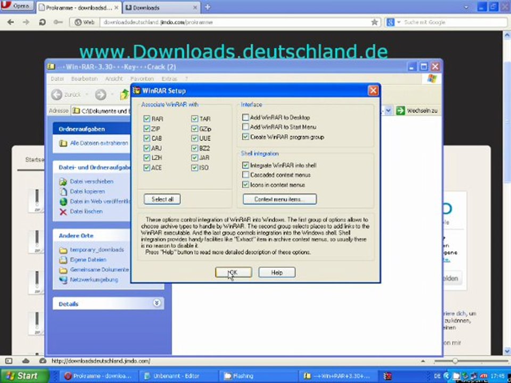The width and height of the screenshot is (511, 383).
Task: Toggle Icons in context menus
Action: 245,185
